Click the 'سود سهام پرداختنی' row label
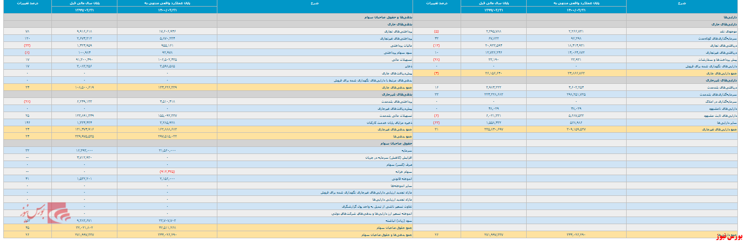Screen dimensions: 744x242 398,52
